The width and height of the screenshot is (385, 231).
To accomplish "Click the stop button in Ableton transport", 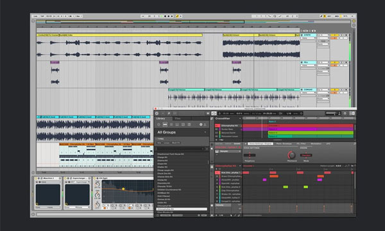I will click(x=166, y=16).
